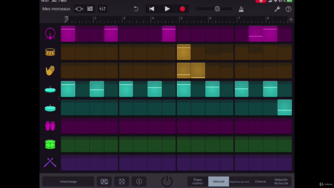The width and height of the screenshot is (334, 188).
Task: Select the conga drums row icon
Action: click(50, 126)
